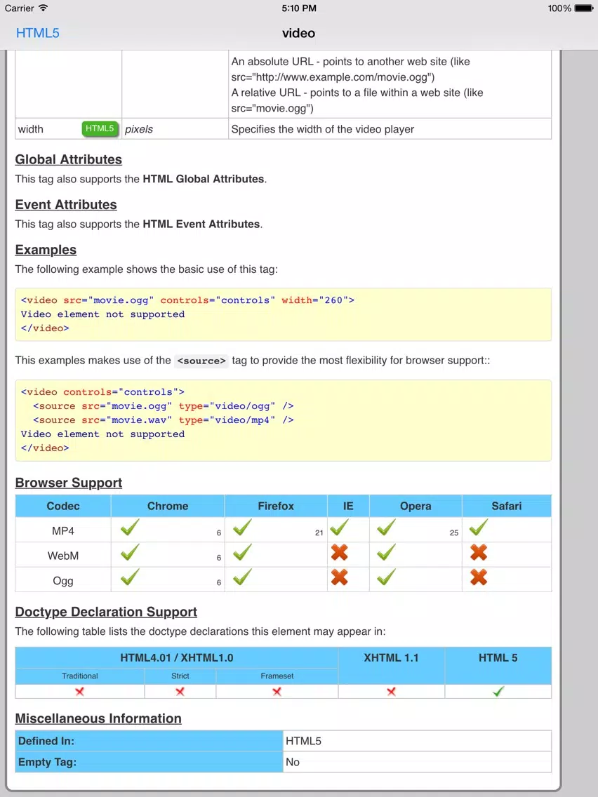Tap the Ogg Safari red cross

(x=479, y=577)
